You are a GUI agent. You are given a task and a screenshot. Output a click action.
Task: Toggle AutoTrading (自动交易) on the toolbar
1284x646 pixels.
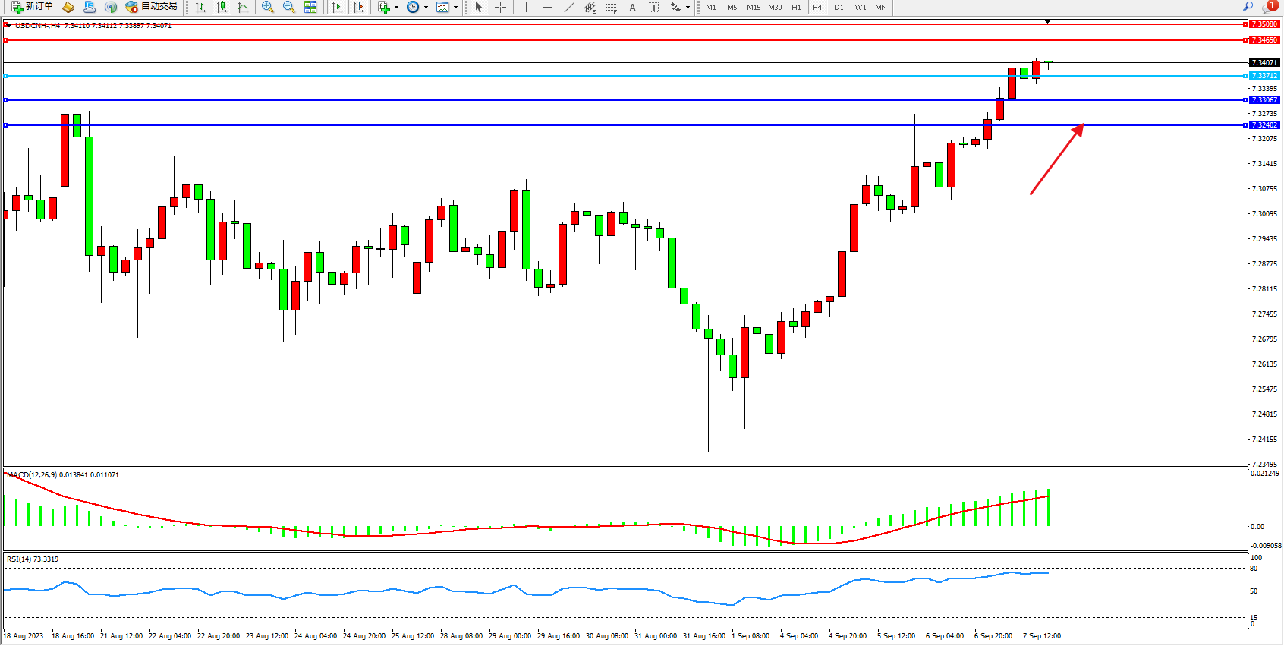click(152, 7)
